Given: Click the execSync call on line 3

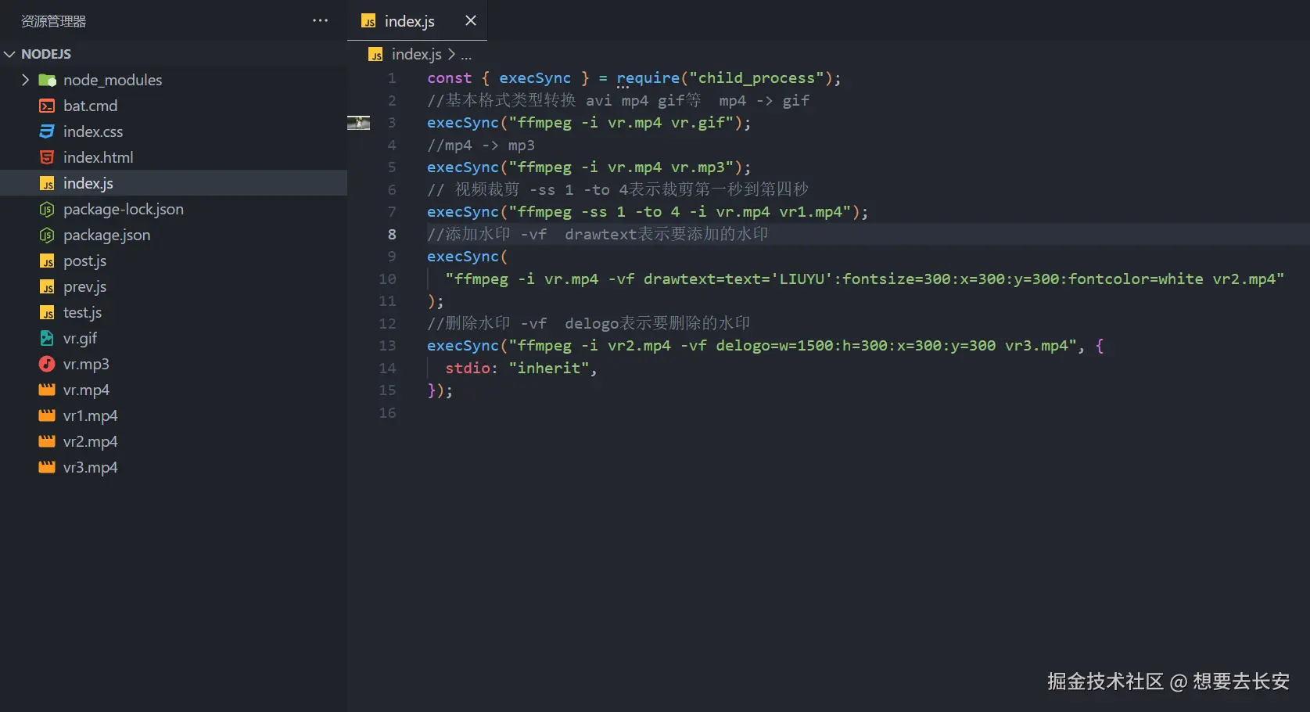Looking at the screenshot, I should [x=463, y=123].
